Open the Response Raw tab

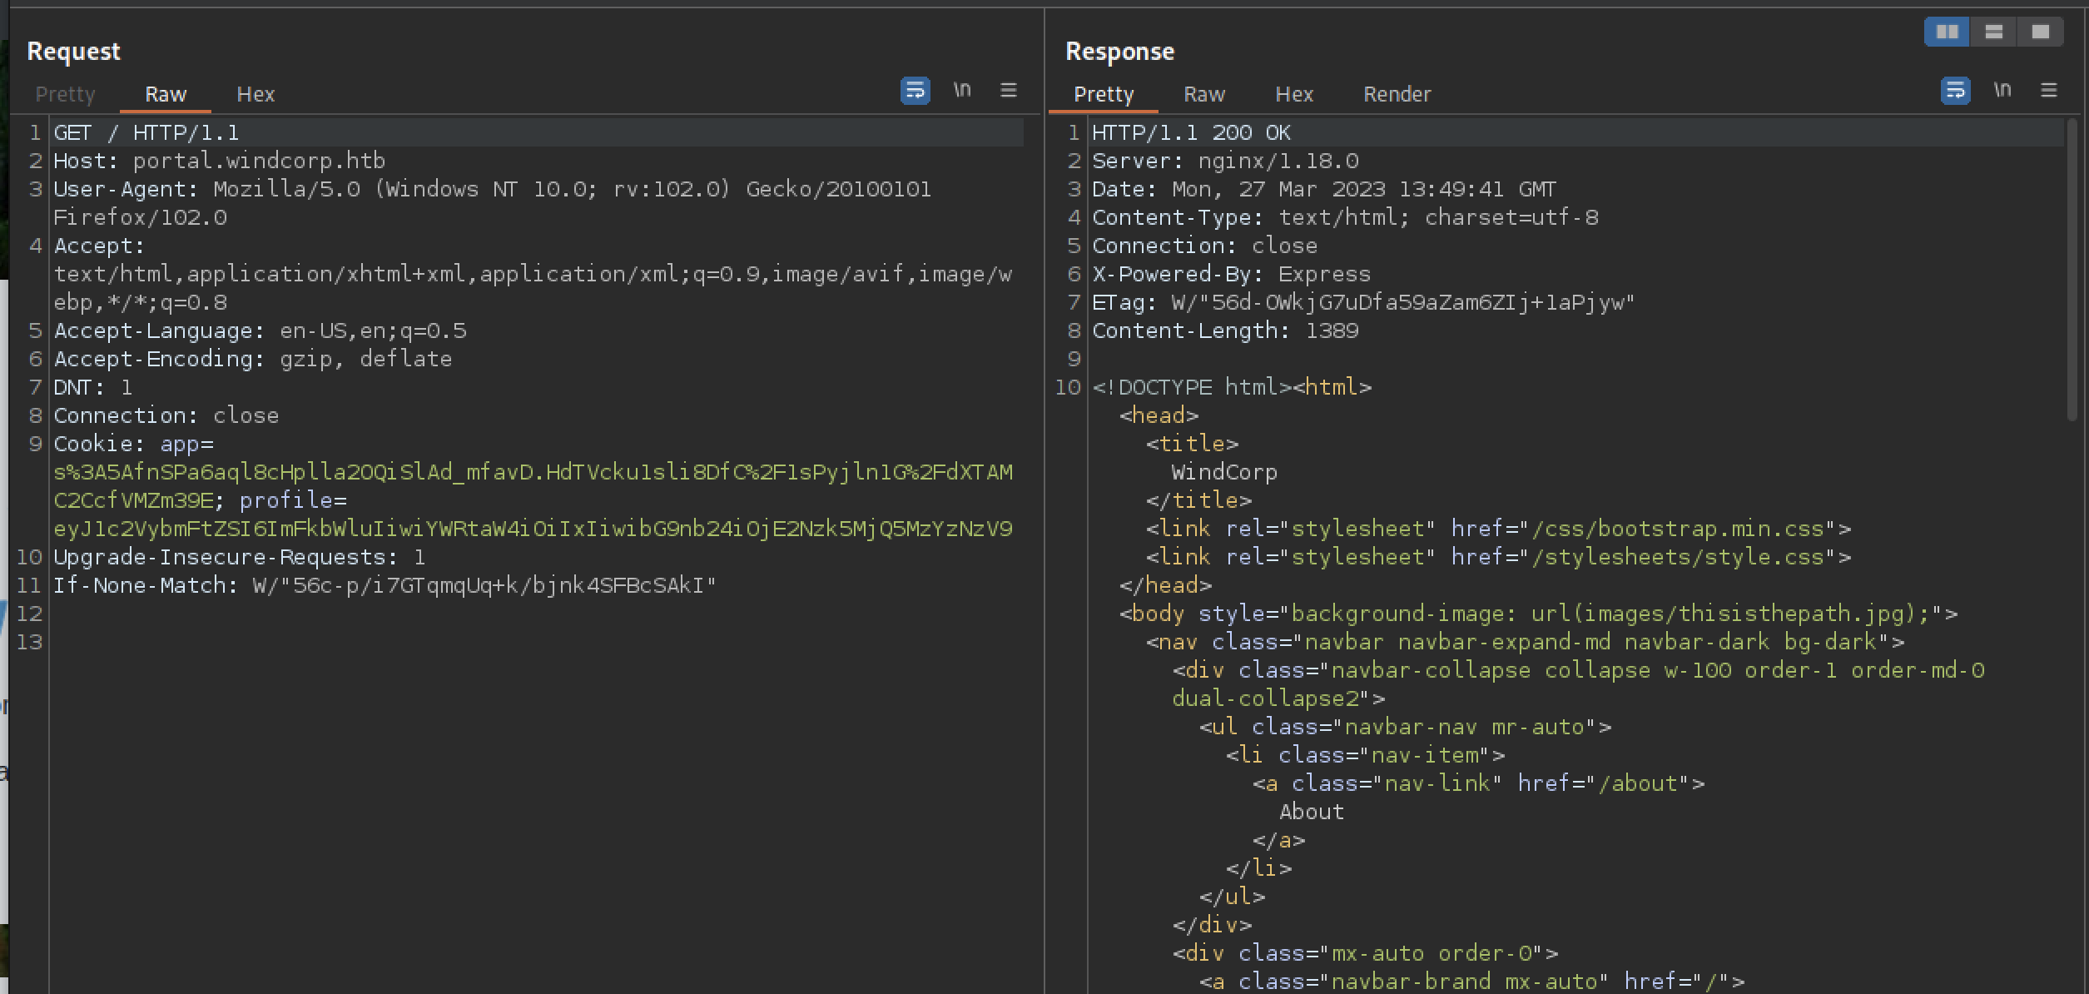pos(1204,94)
